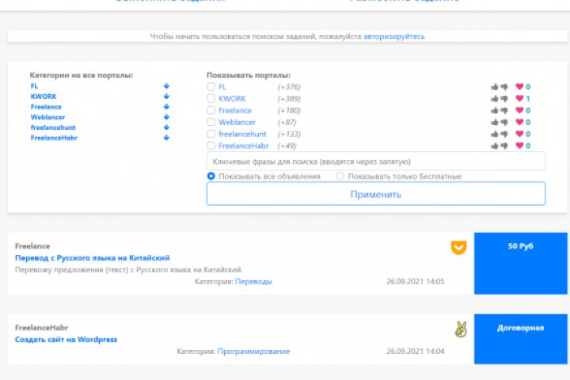Thumbs up the FreelanceHabr portal

point(494,146)
